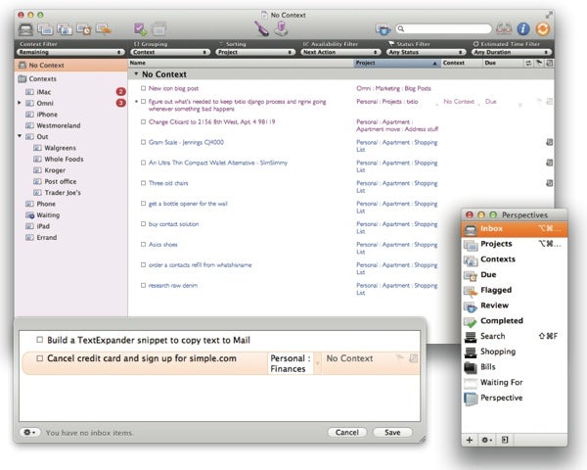Click 'No Context' field in Quick Entry
Image resolution: width=587 pixels, height=470 pixels.
pos(349,358)
